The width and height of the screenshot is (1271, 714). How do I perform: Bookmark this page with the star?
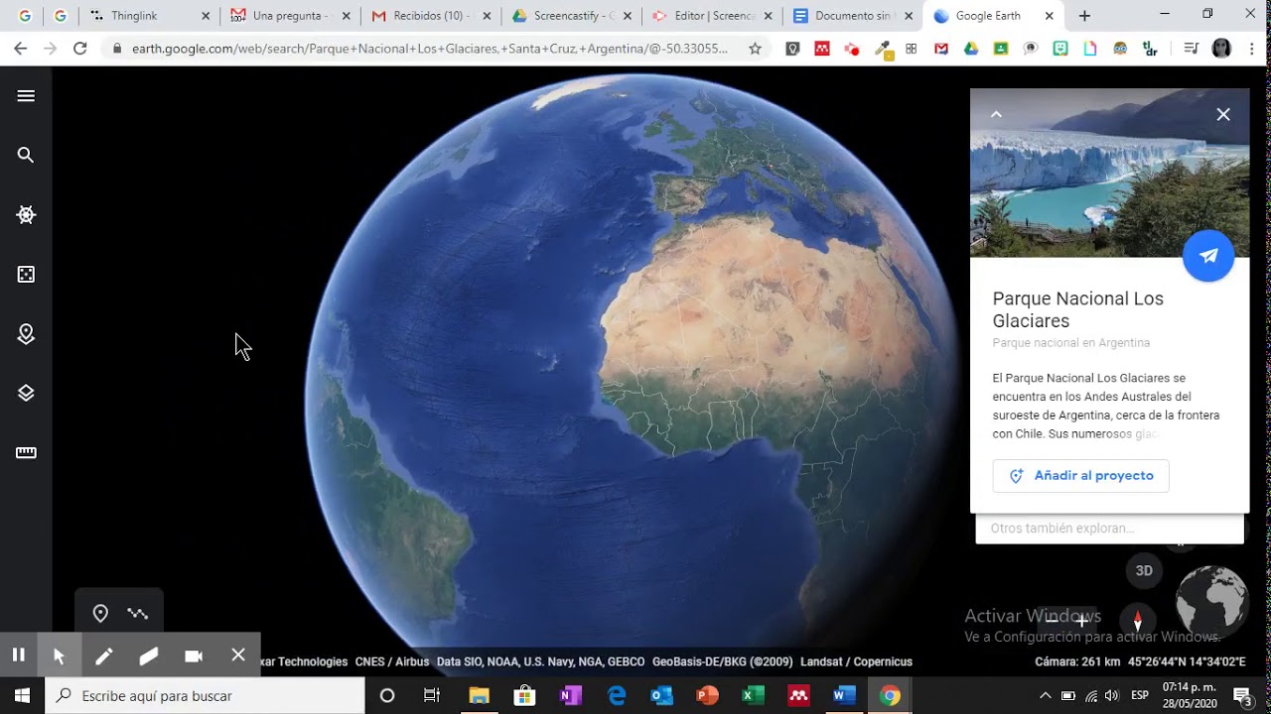tap(755, 49)
